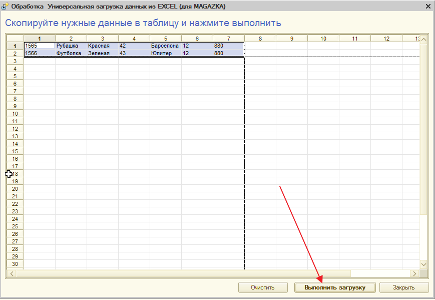Select cell containing 1565

(x=40, y=46)
